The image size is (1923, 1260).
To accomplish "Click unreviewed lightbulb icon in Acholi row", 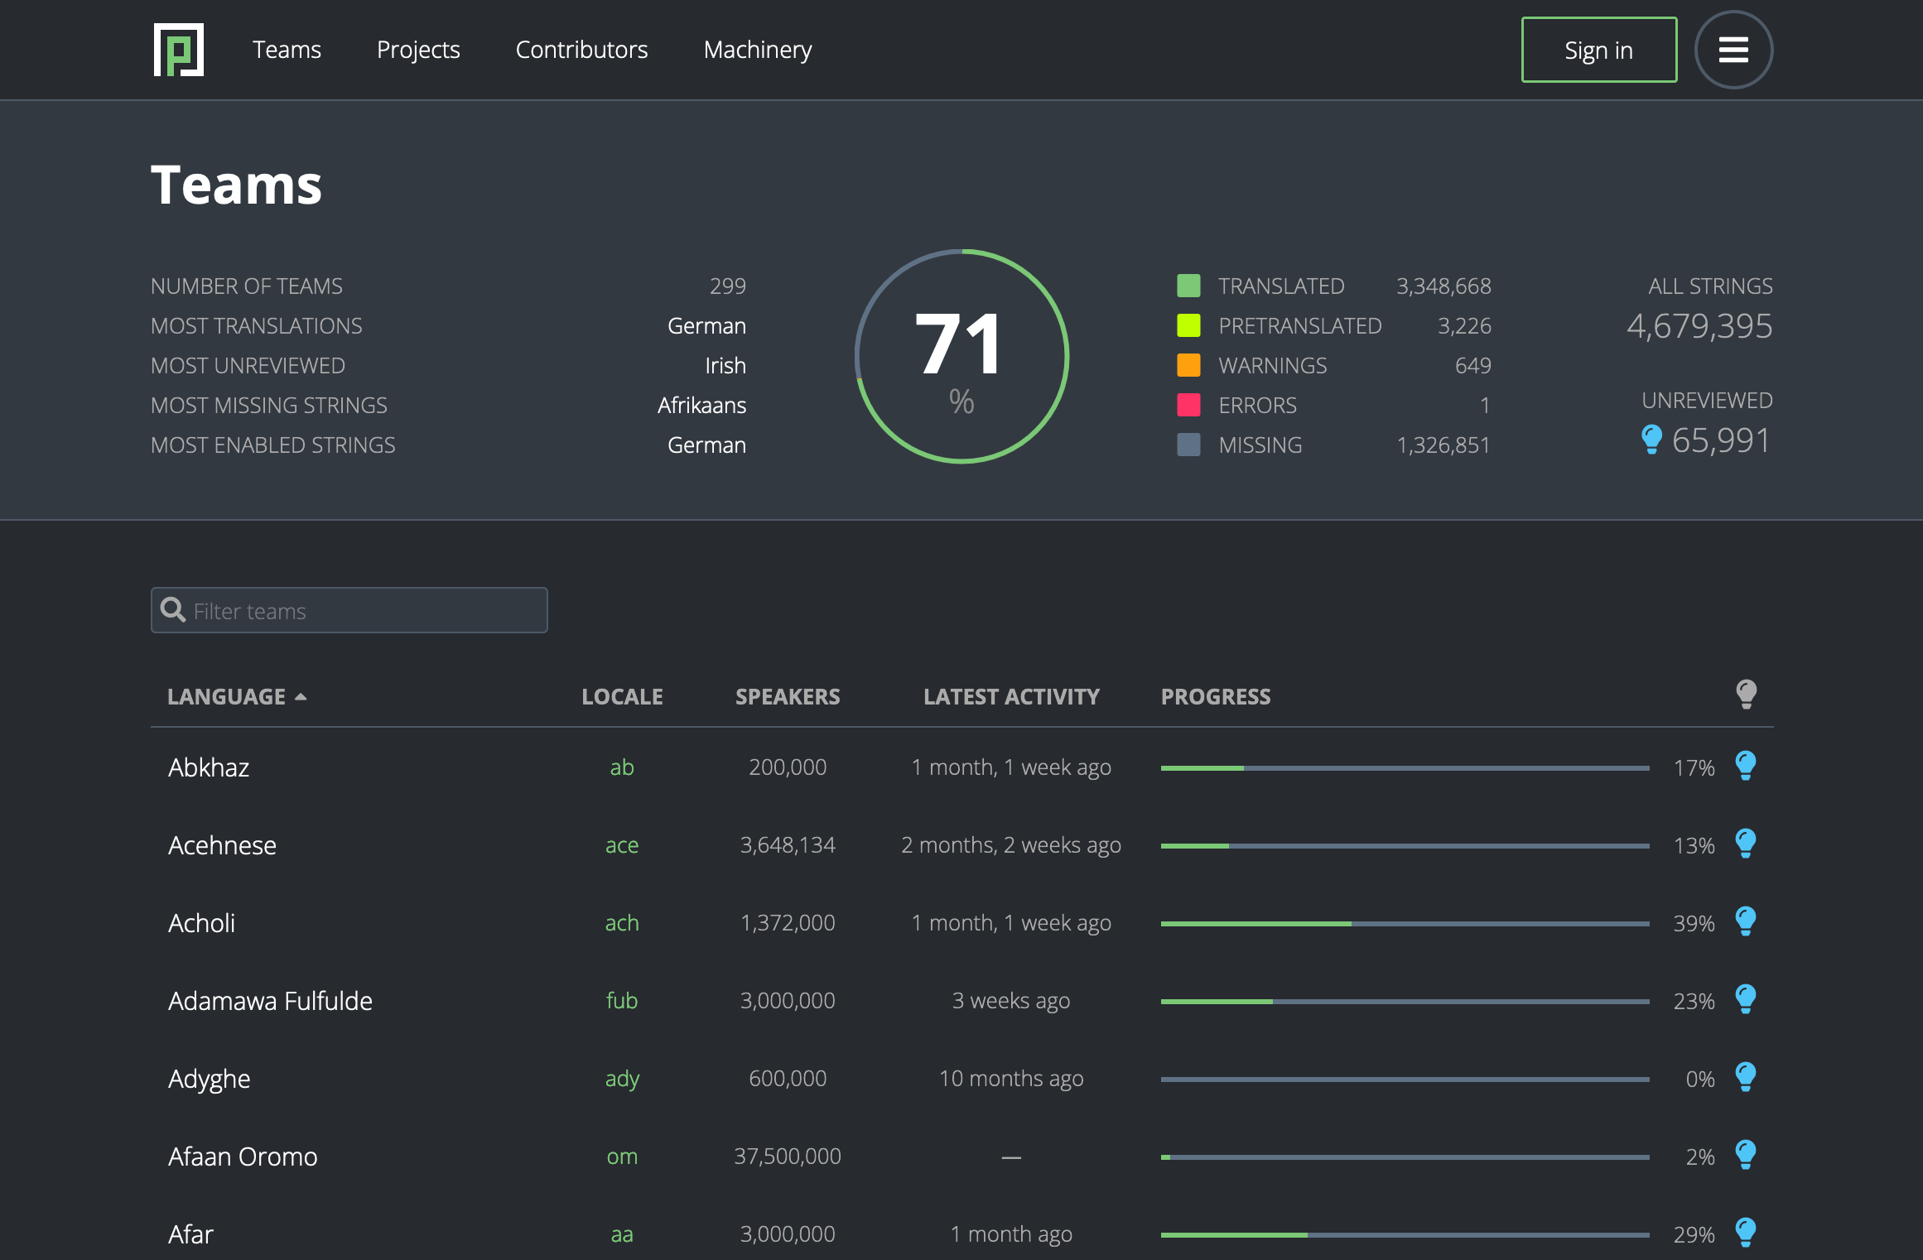I will pos(1746,921).
